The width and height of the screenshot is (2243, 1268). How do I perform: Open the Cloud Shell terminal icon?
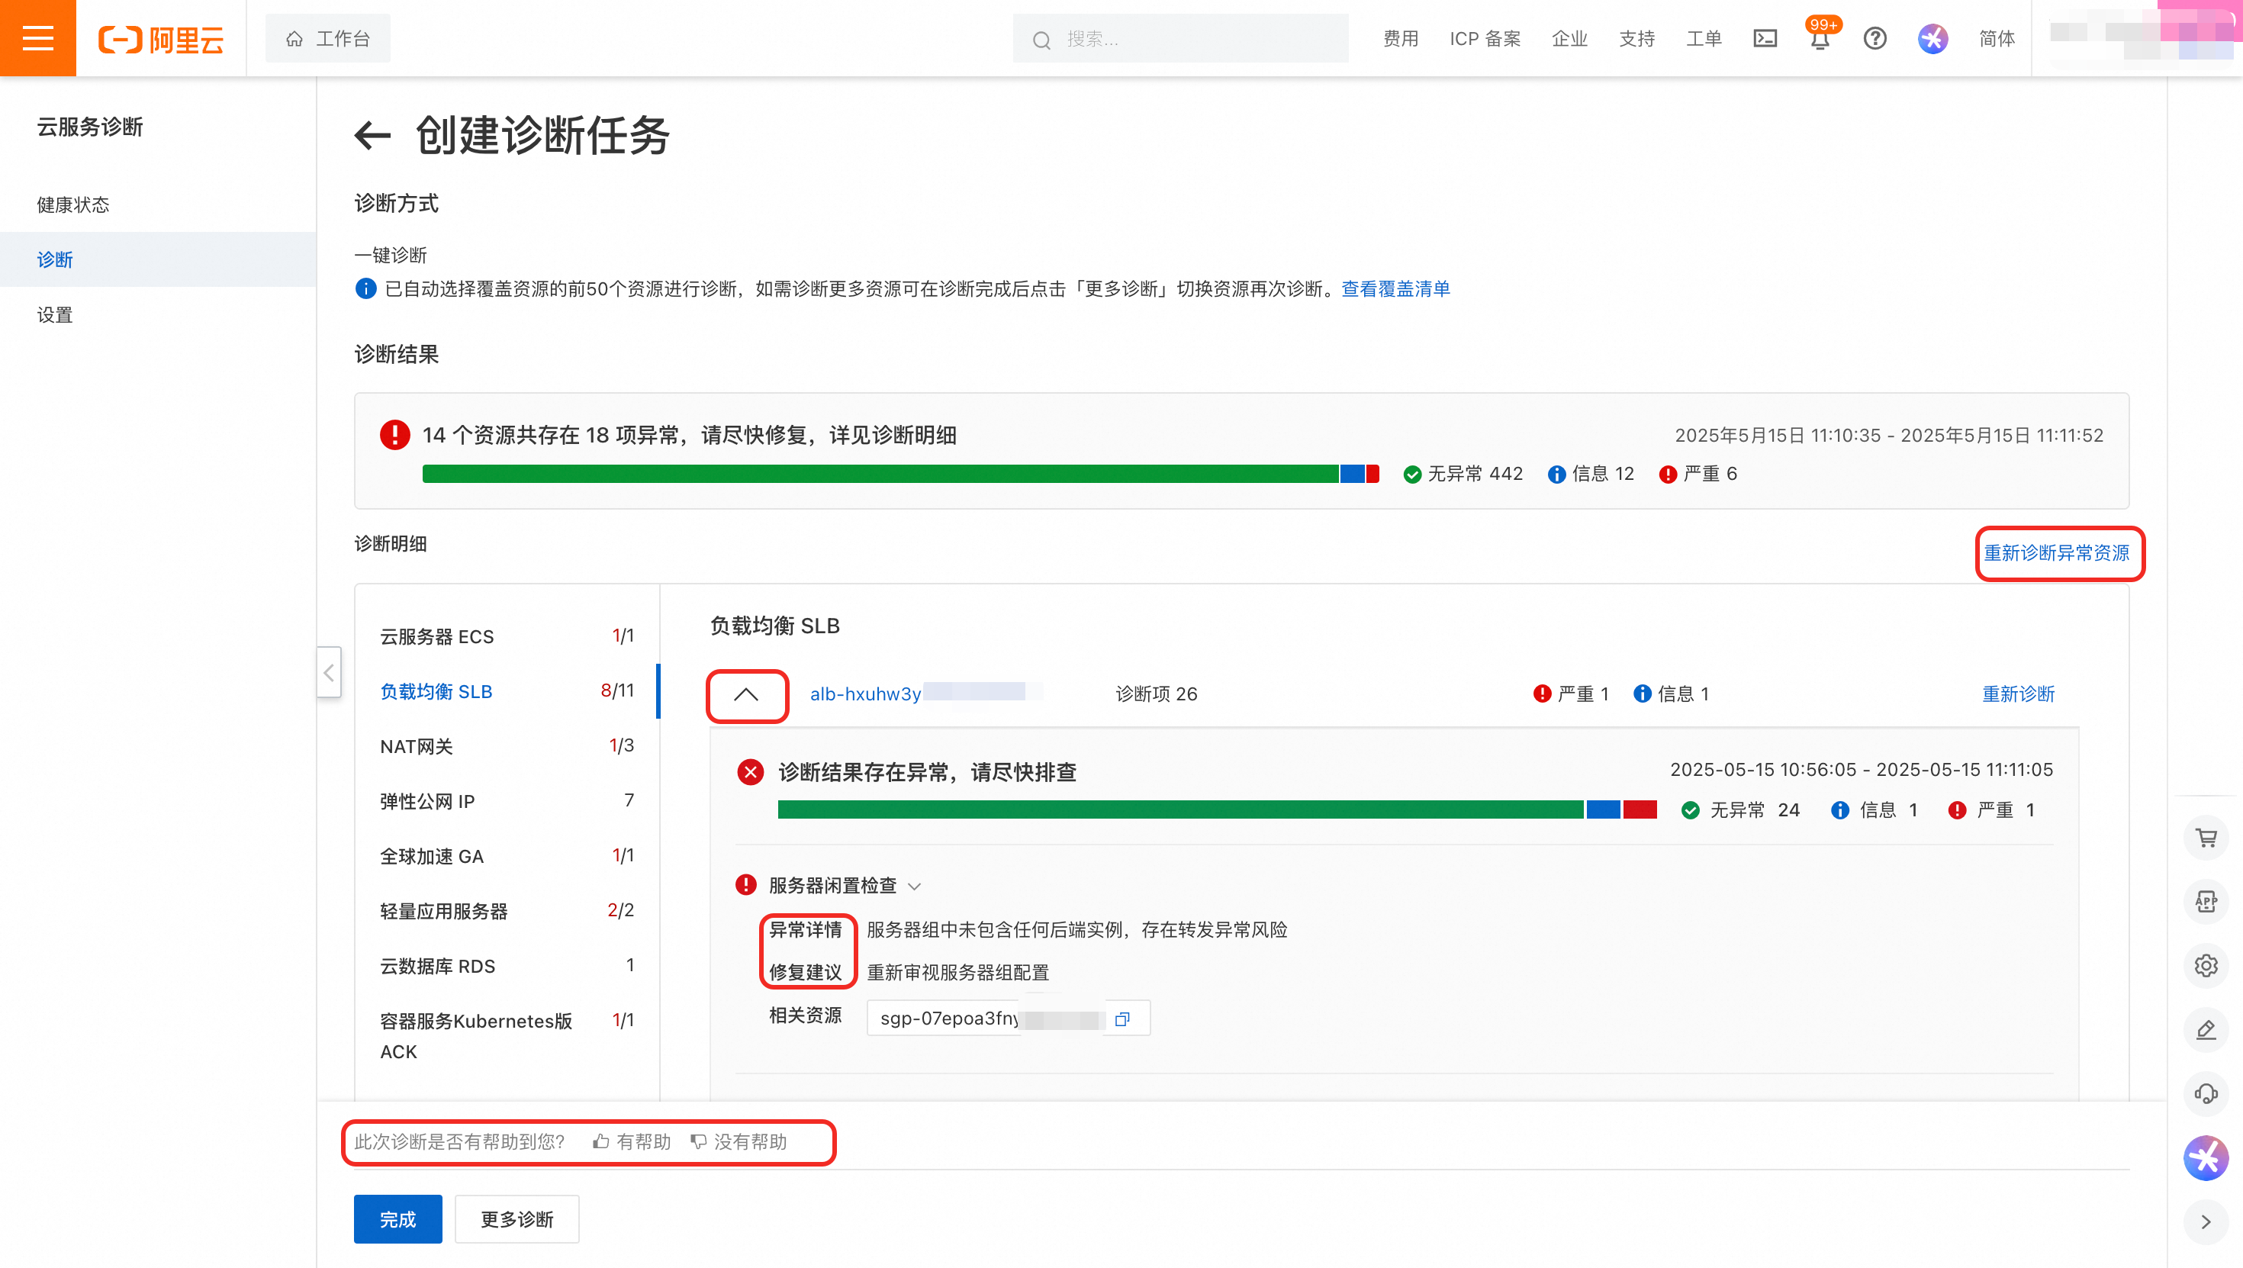point(1765,38)
